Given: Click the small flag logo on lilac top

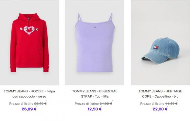Looking at the screenshot, I should 94,27.
